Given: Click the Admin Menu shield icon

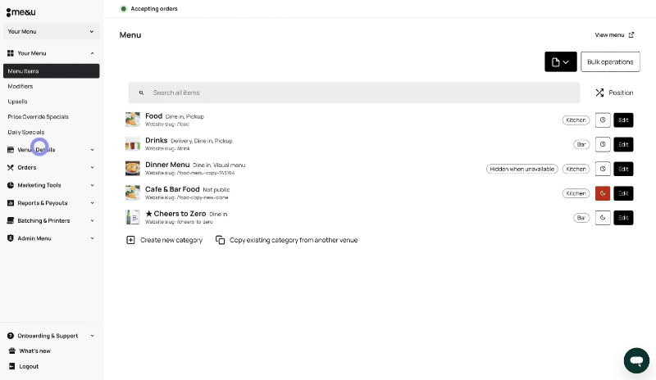Looking at the screenshot, I should tap(11, 238).
